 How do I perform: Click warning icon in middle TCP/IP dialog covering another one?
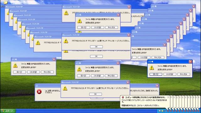[x=66, y=41]
